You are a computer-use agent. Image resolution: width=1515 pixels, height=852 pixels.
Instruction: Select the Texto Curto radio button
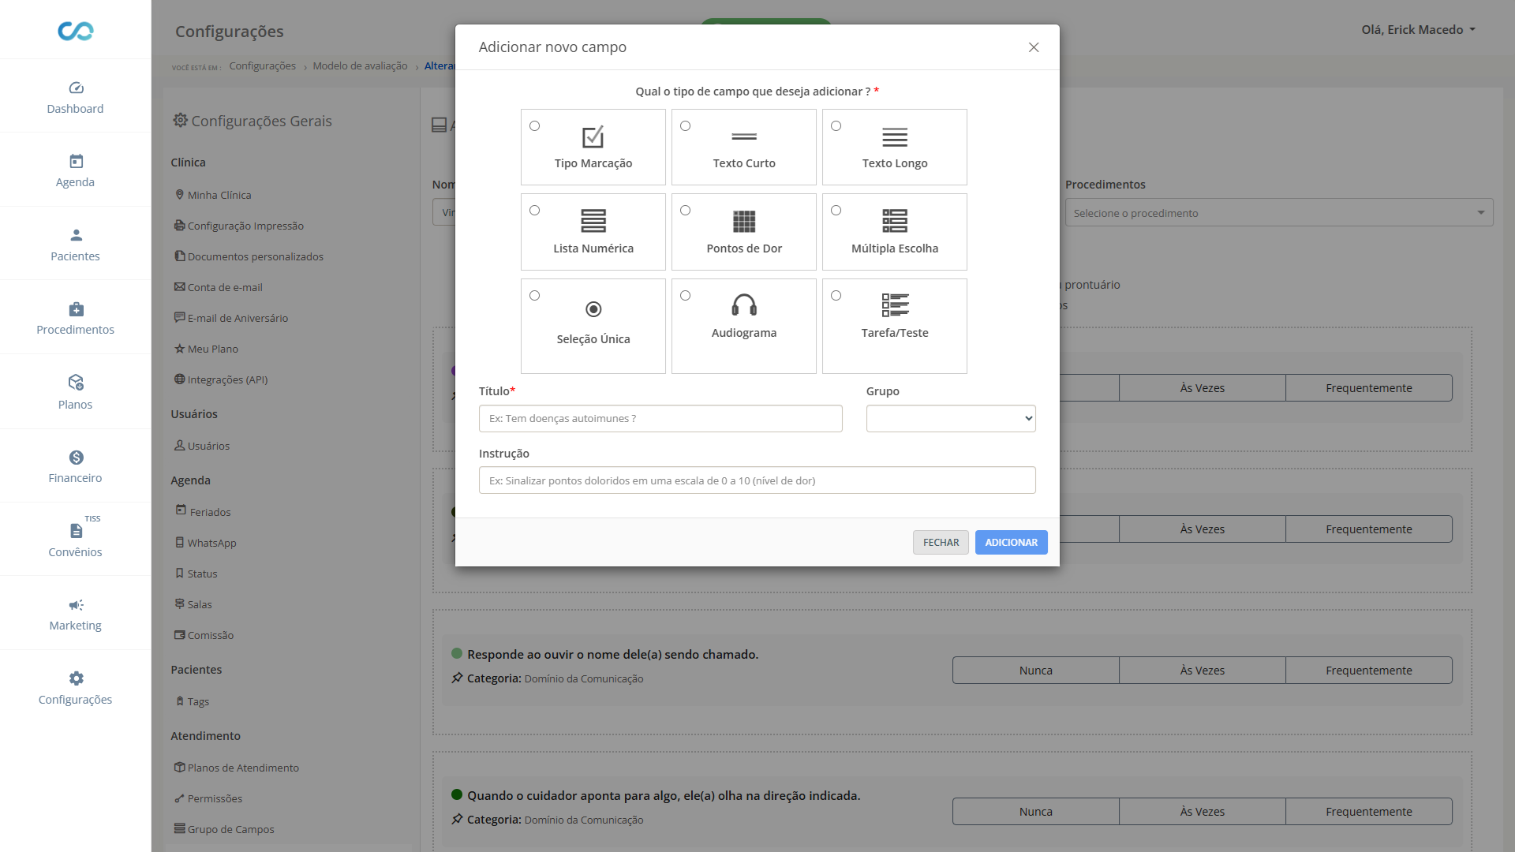(x=686, y=126)
